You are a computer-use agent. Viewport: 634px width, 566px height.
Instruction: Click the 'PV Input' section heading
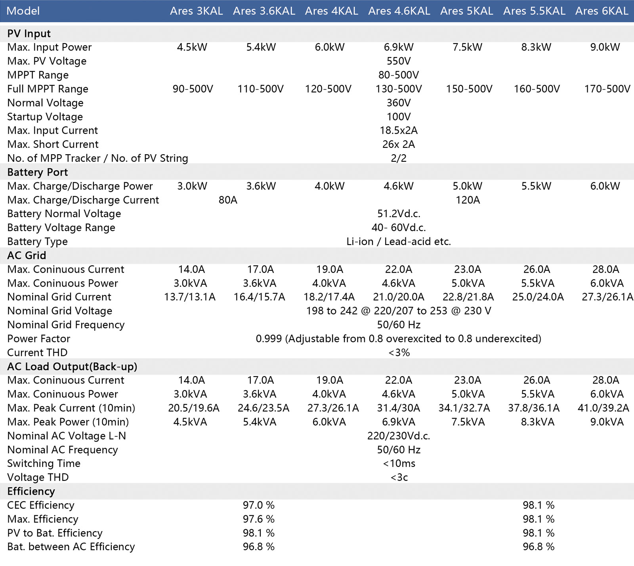click(x=29, y=34)
